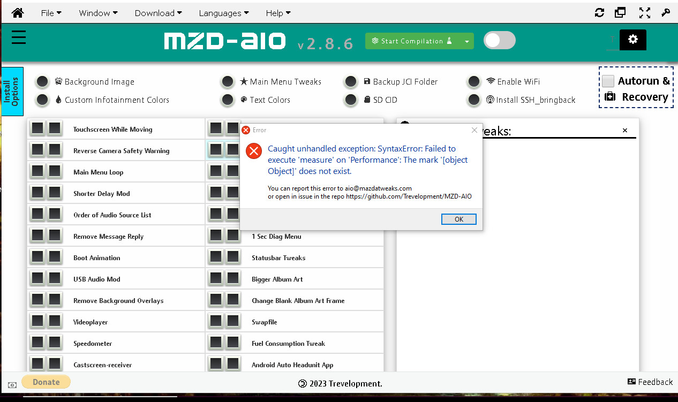This screenshot has height=402, width=678.
Task: Click the fullscreen expand icon
Action: click(644, 13)
